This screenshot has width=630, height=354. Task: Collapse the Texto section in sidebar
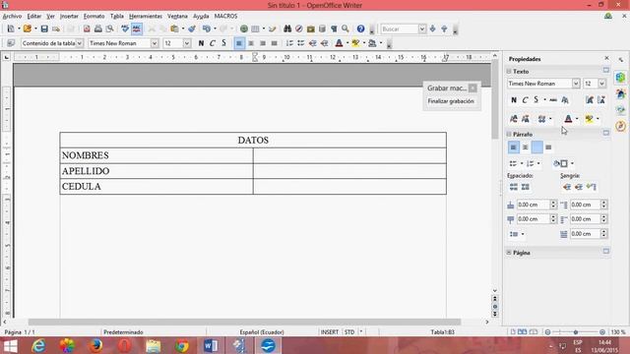pyautogui.click(x=509, y=71)
